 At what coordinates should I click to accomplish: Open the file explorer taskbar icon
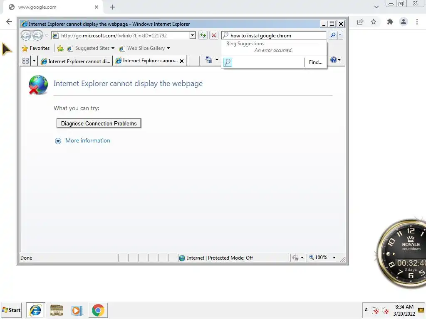[57, 310]
